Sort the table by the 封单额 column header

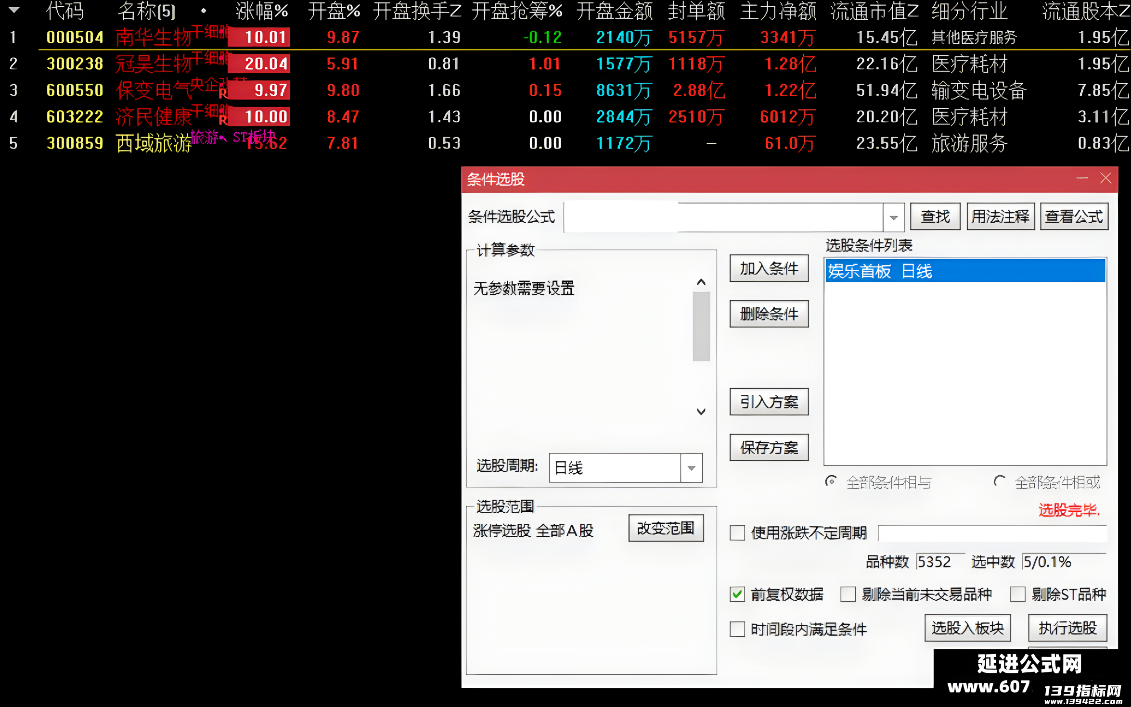point(696,11)
